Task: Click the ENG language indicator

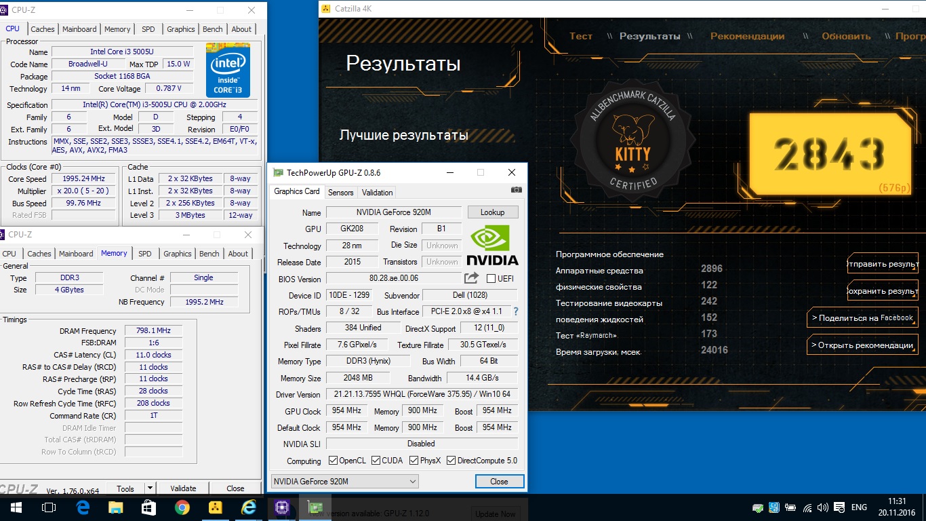Action: tap(859, 507)
